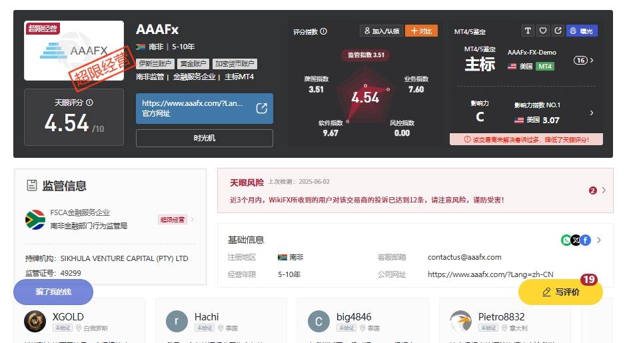Click 监管指数 3.51 label on radar chart
625x343 pixels.
point(366,55)
